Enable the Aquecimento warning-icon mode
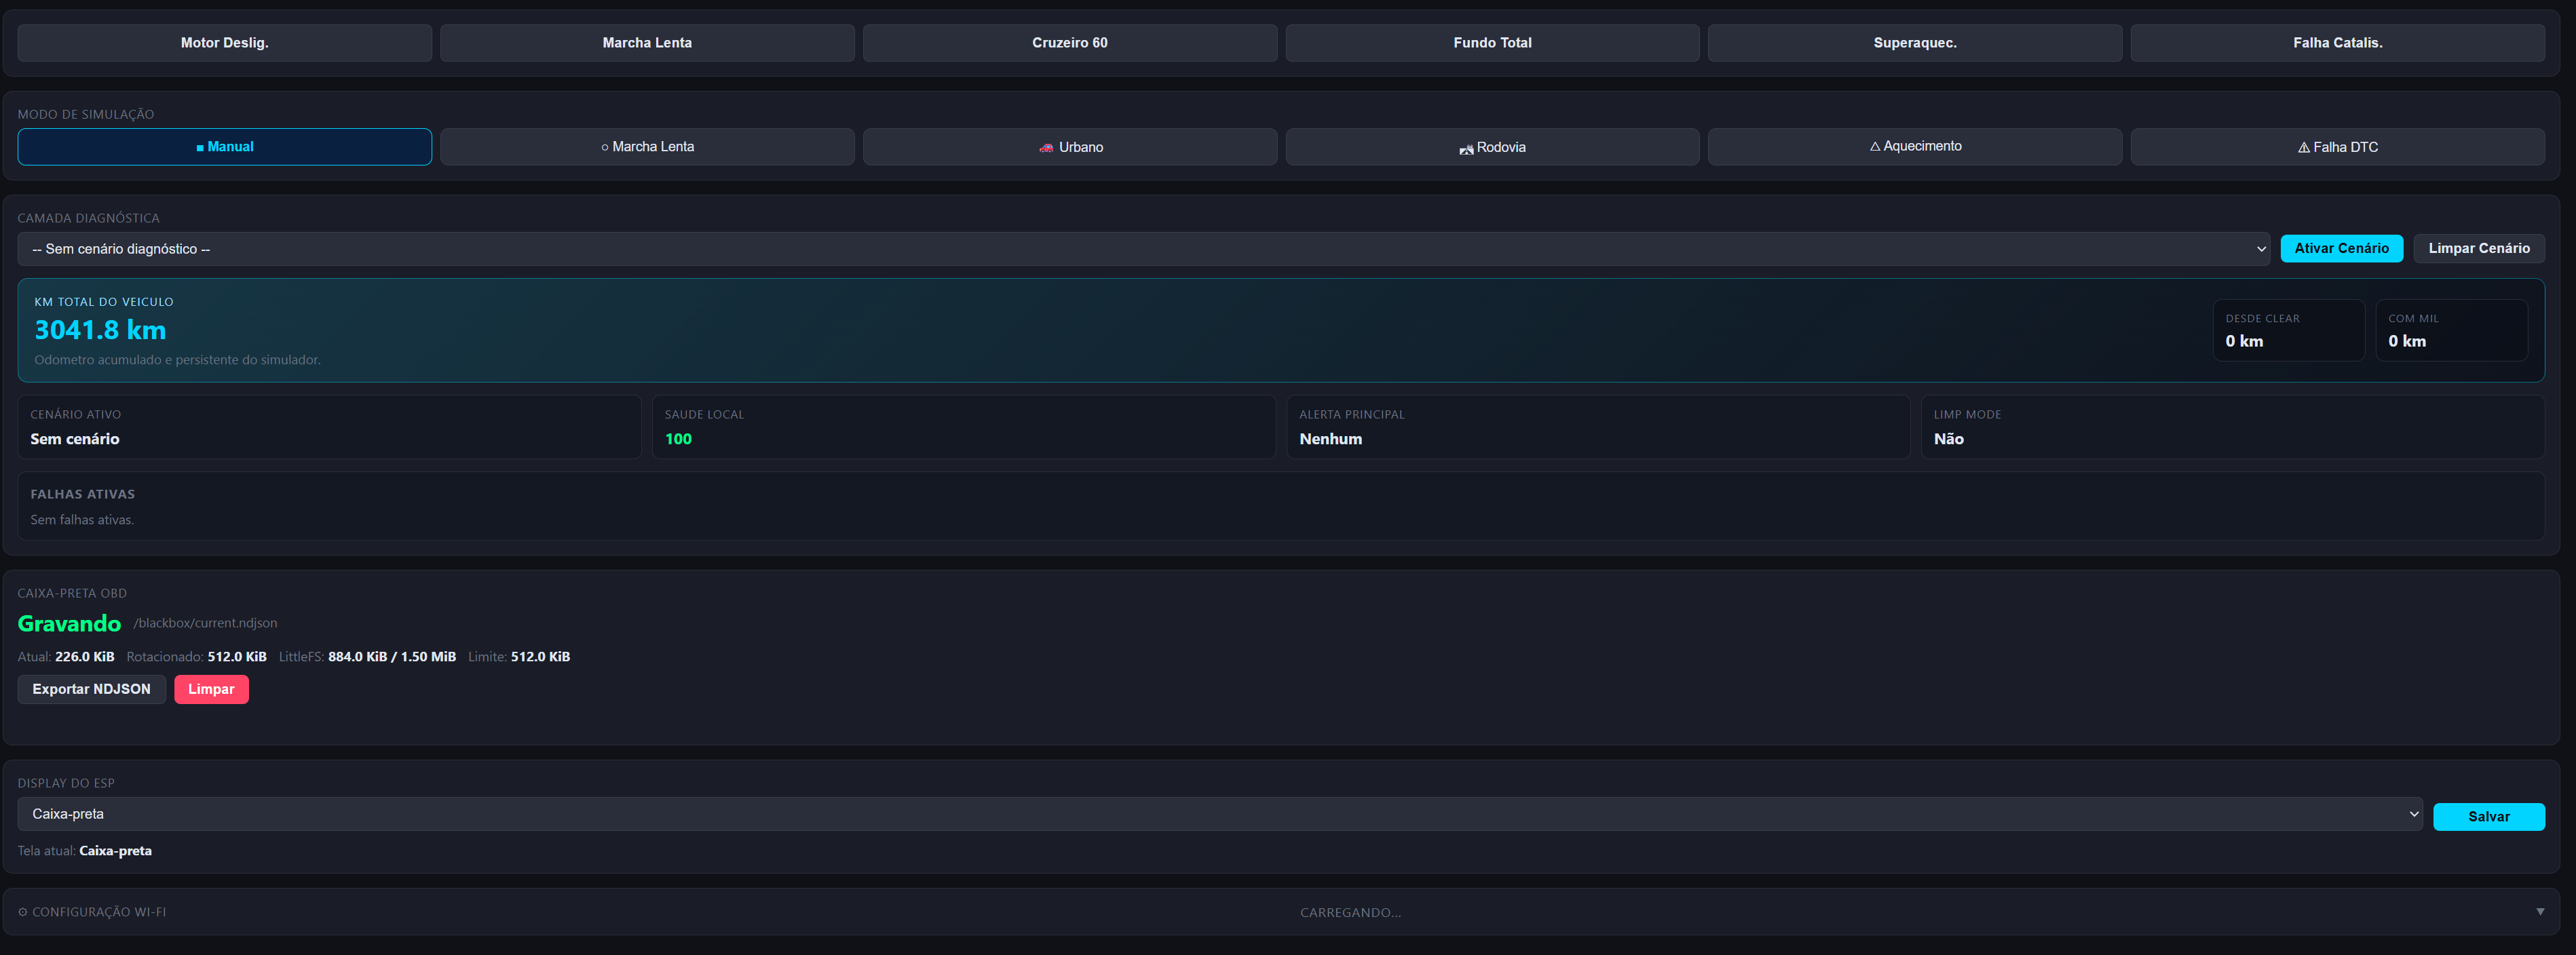This screenshot has height=955, width=2576. tap(1915, 147)
